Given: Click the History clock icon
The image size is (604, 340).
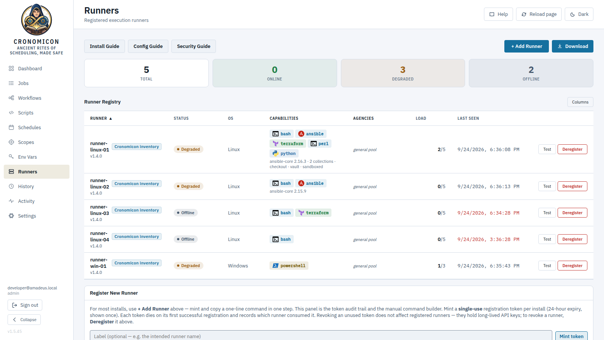Looking at the screenshot, I should tap(11, 186).
